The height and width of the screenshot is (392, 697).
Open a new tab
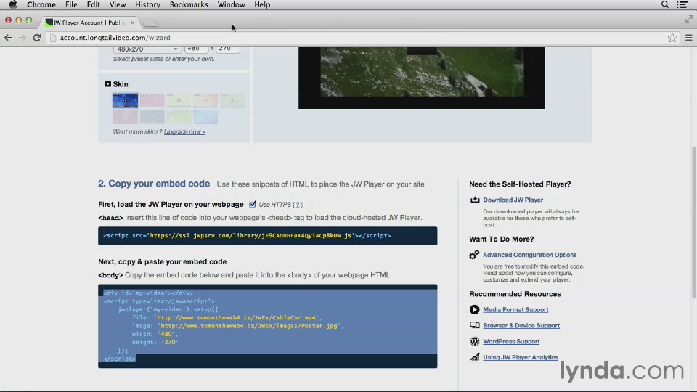[150, 23]
